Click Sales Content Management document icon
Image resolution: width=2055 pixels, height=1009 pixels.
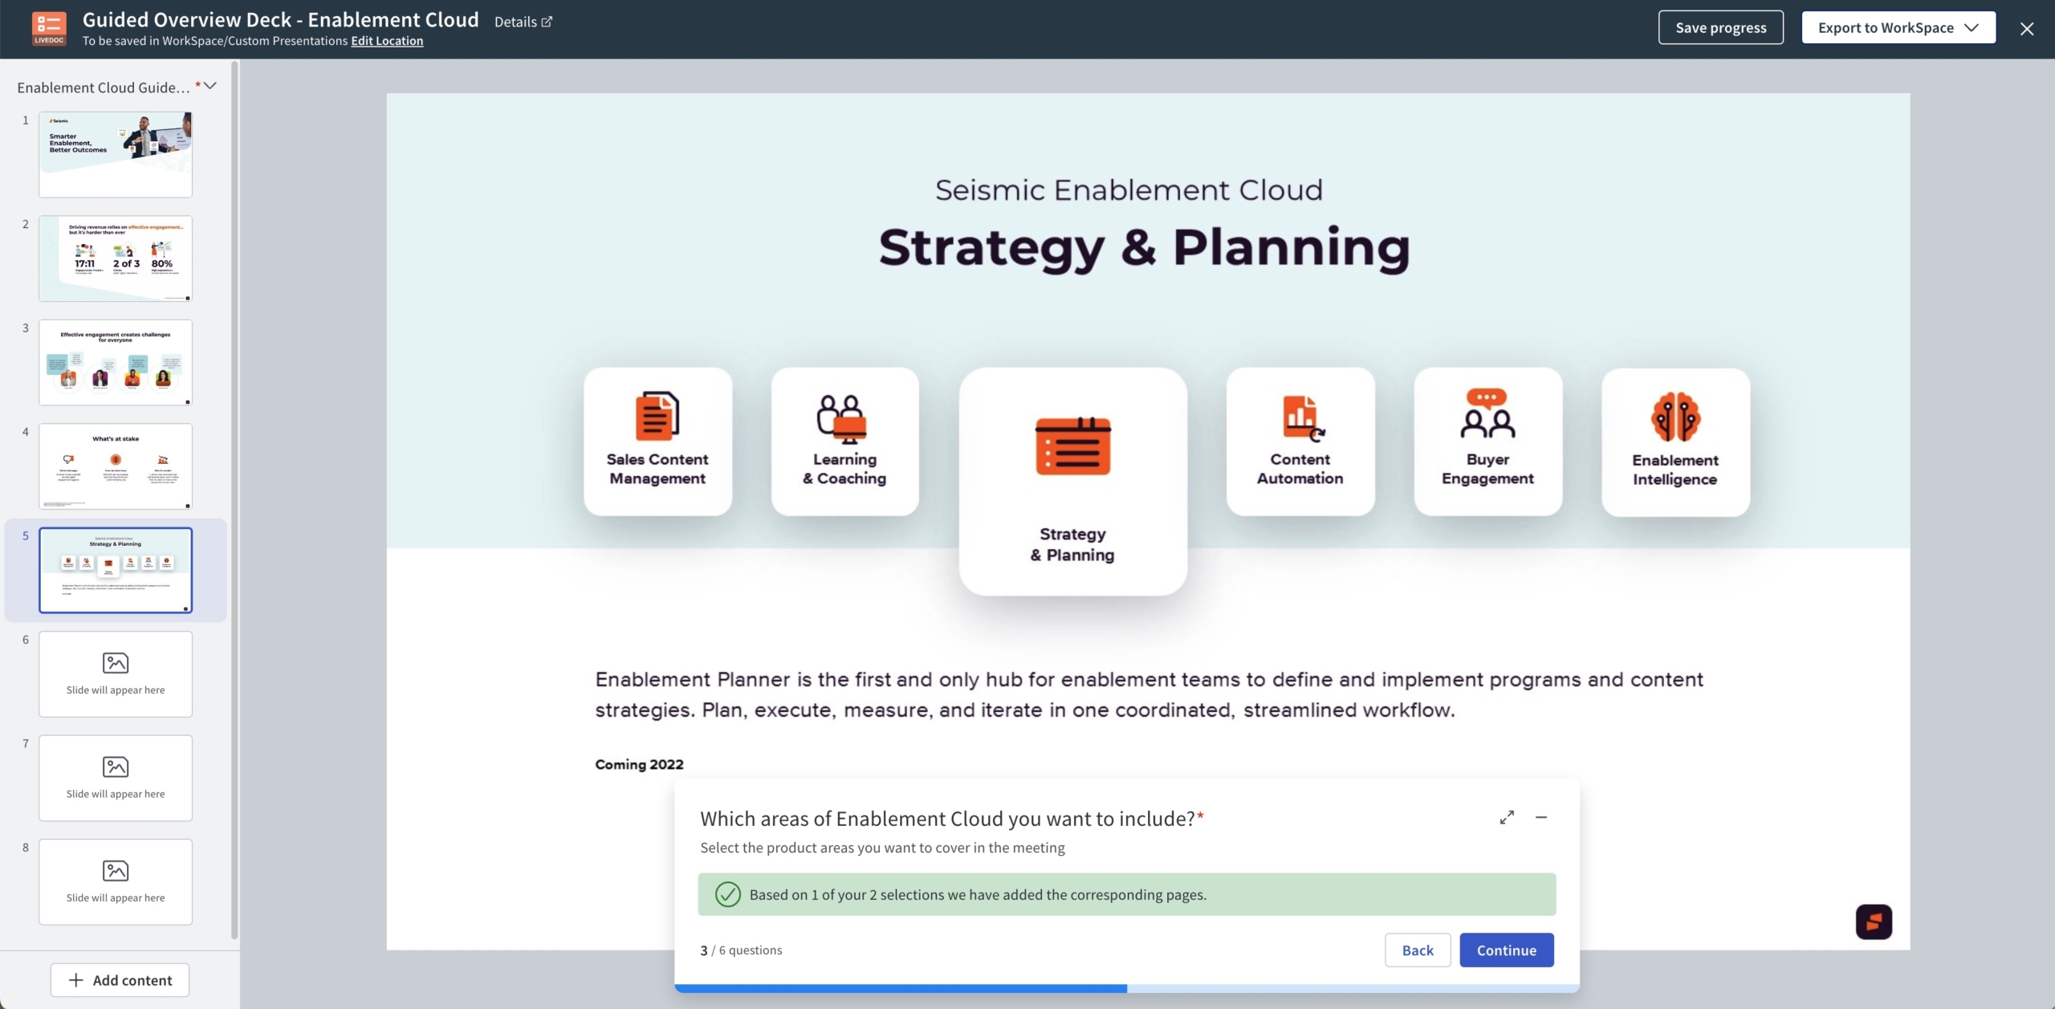click(x=657, y=416)
